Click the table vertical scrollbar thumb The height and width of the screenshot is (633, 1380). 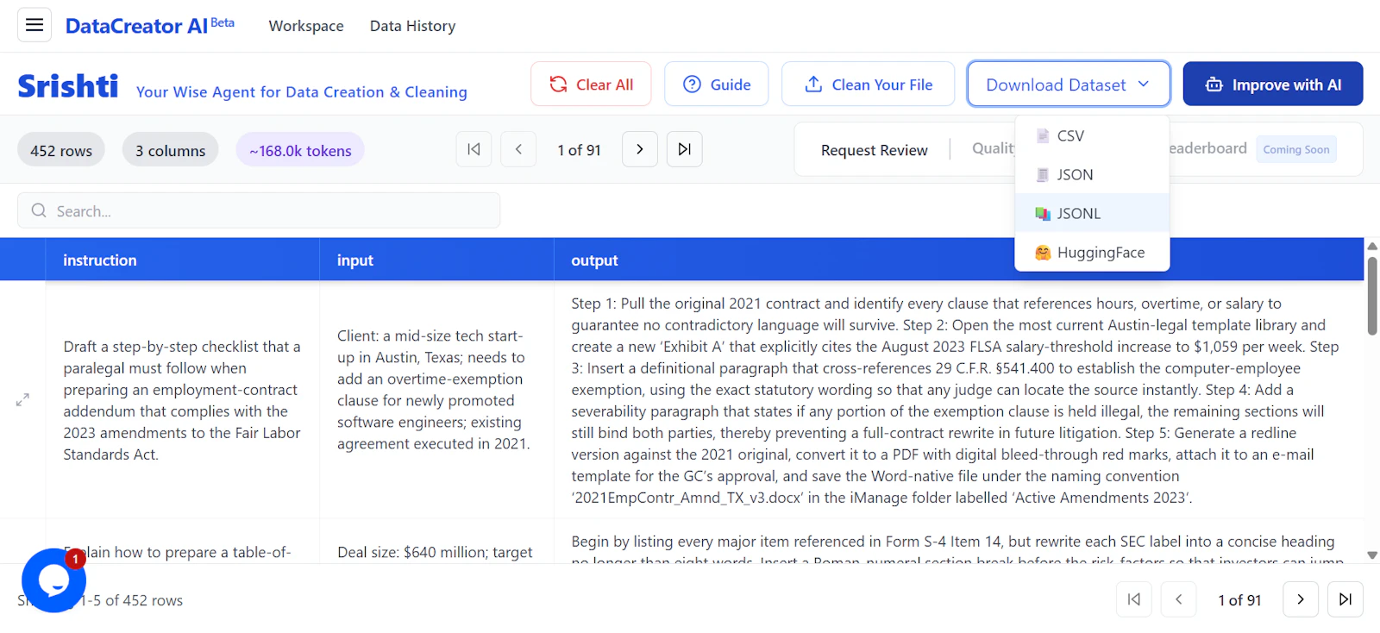click(1372, 295)
